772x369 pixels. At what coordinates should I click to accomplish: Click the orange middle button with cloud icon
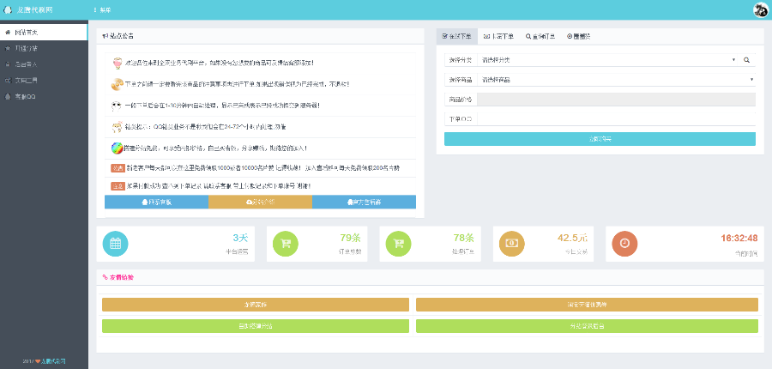(261, 202)
